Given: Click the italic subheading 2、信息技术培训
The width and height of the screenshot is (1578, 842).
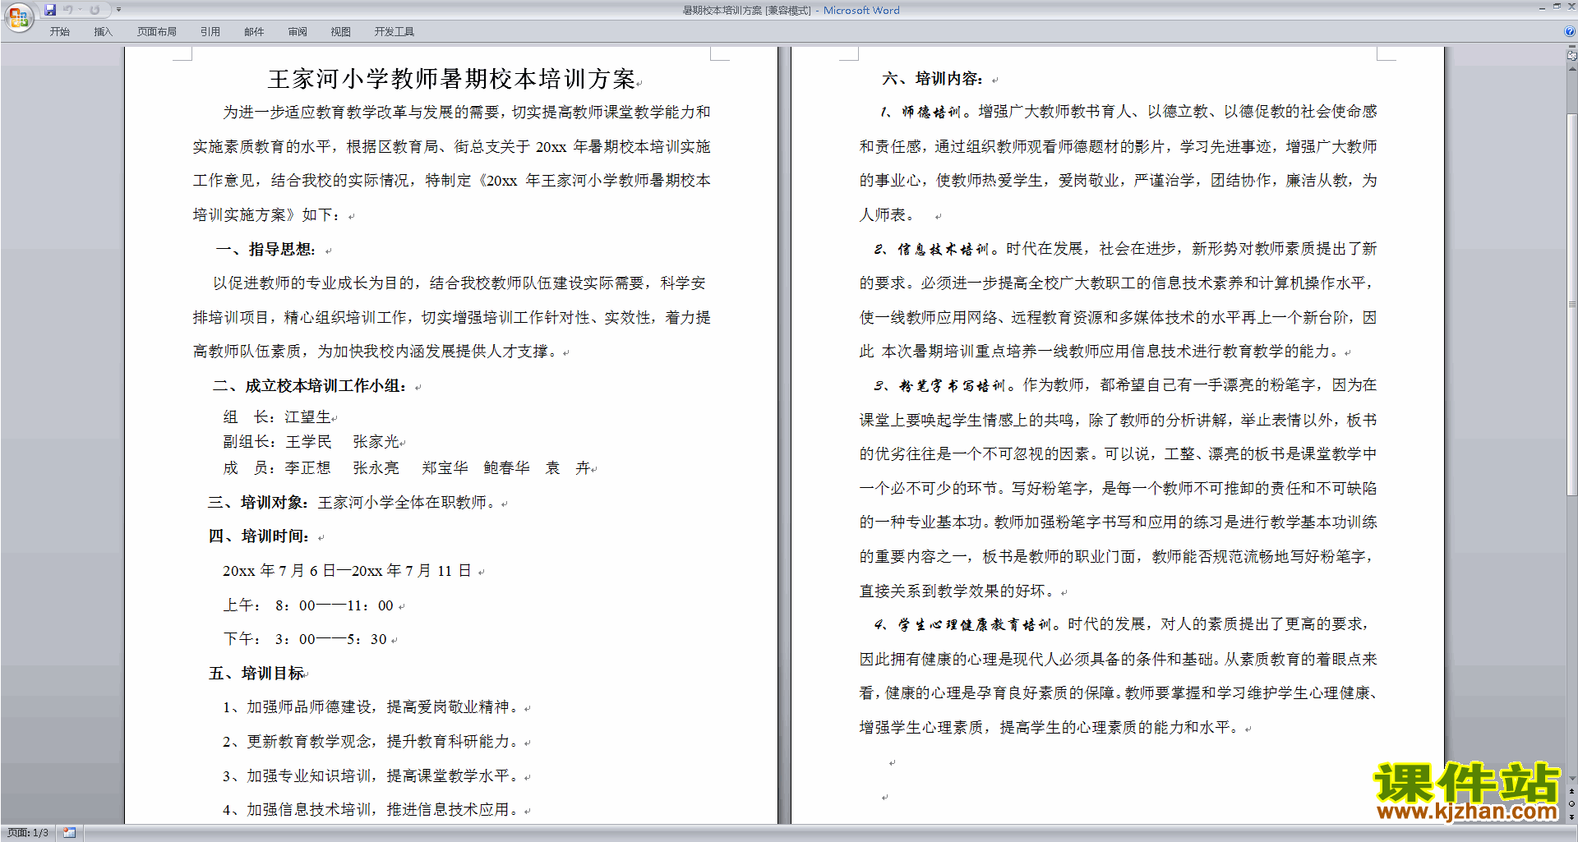Looking at the screenshot, I should [932, 249].
